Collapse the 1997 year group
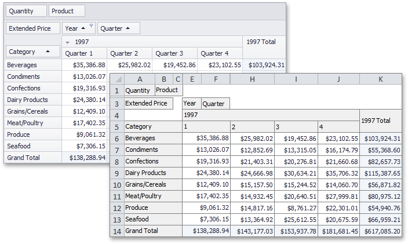Screen dimensions: 408x244 pyautogui.click(x=68, y=42)
